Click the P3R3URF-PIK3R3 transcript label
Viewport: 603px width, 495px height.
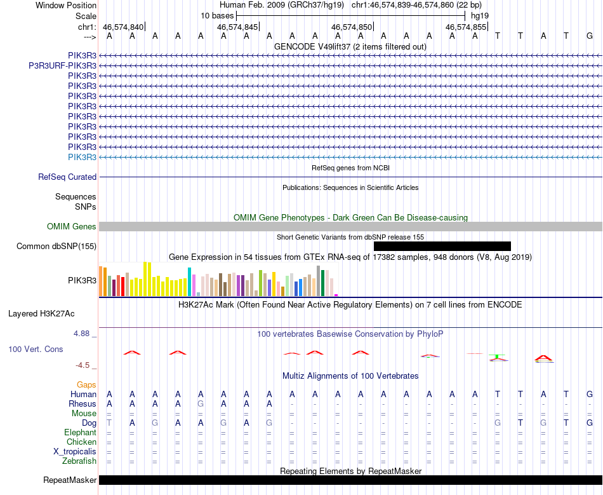coord(62,66)
